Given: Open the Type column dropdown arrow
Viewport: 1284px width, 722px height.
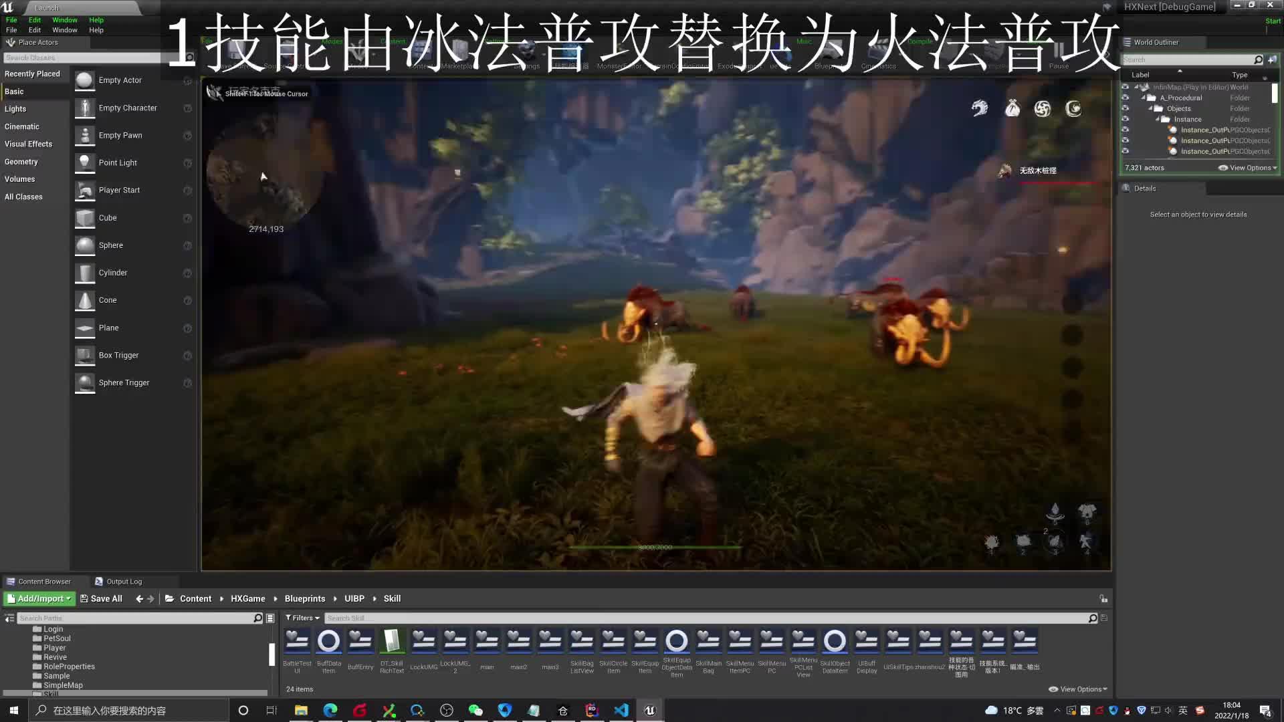Looking at the screenshot, I should (1265, 78).
